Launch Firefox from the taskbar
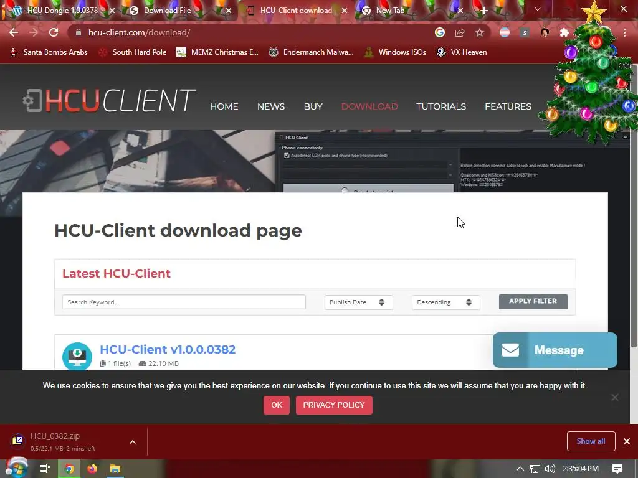 (x=92, y=469)
